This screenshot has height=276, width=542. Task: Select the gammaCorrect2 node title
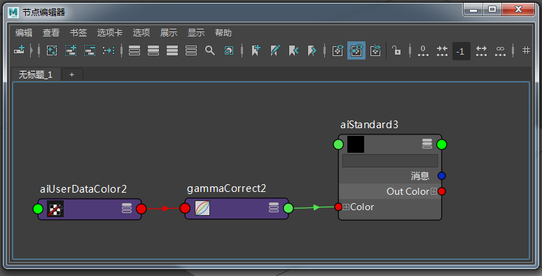click(227, 188)
